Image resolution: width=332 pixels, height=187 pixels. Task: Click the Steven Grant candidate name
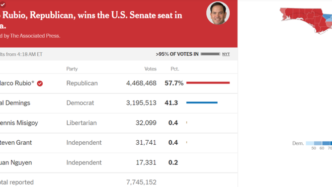16,143
